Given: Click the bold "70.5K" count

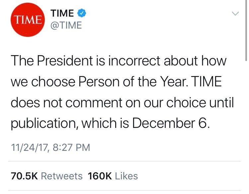Looking at the screenshot, I should 24,176.
